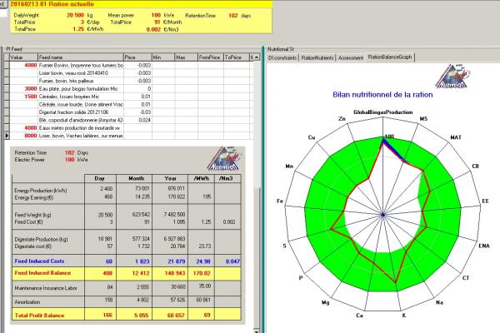Image resolution: width=500 pixels, height=333 pixels.
Task: Click the /Nm3 column header in results
Action: click(x=226, y=178)
